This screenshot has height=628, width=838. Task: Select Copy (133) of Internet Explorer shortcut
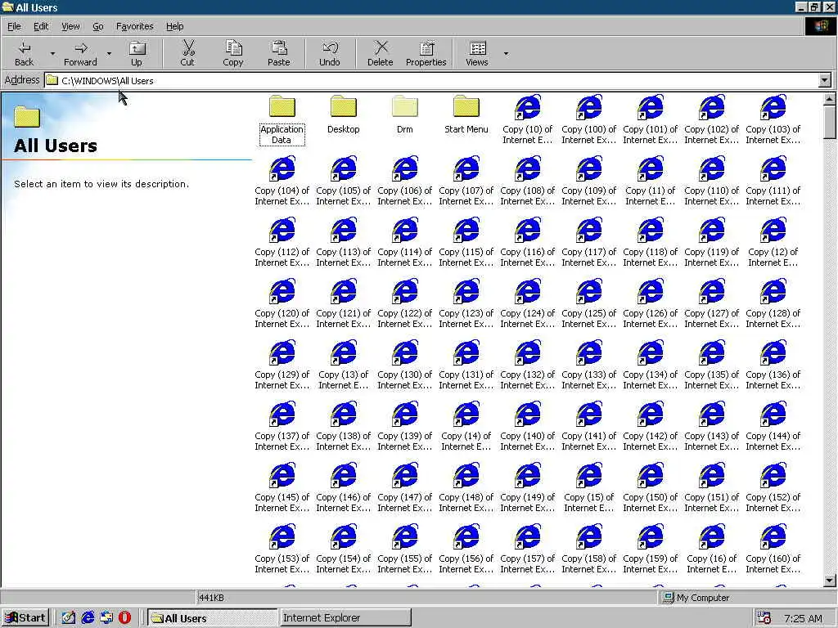[589, 366]
